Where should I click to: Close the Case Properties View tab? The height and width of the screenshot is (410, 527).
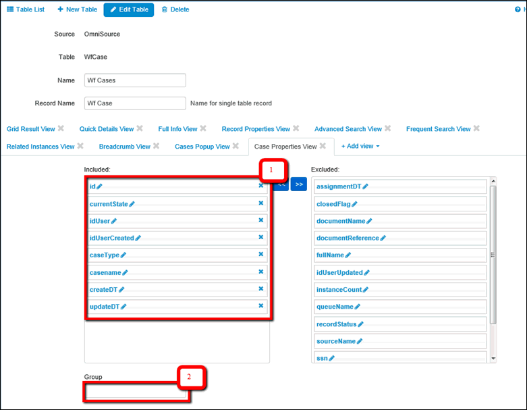(323, 146)
